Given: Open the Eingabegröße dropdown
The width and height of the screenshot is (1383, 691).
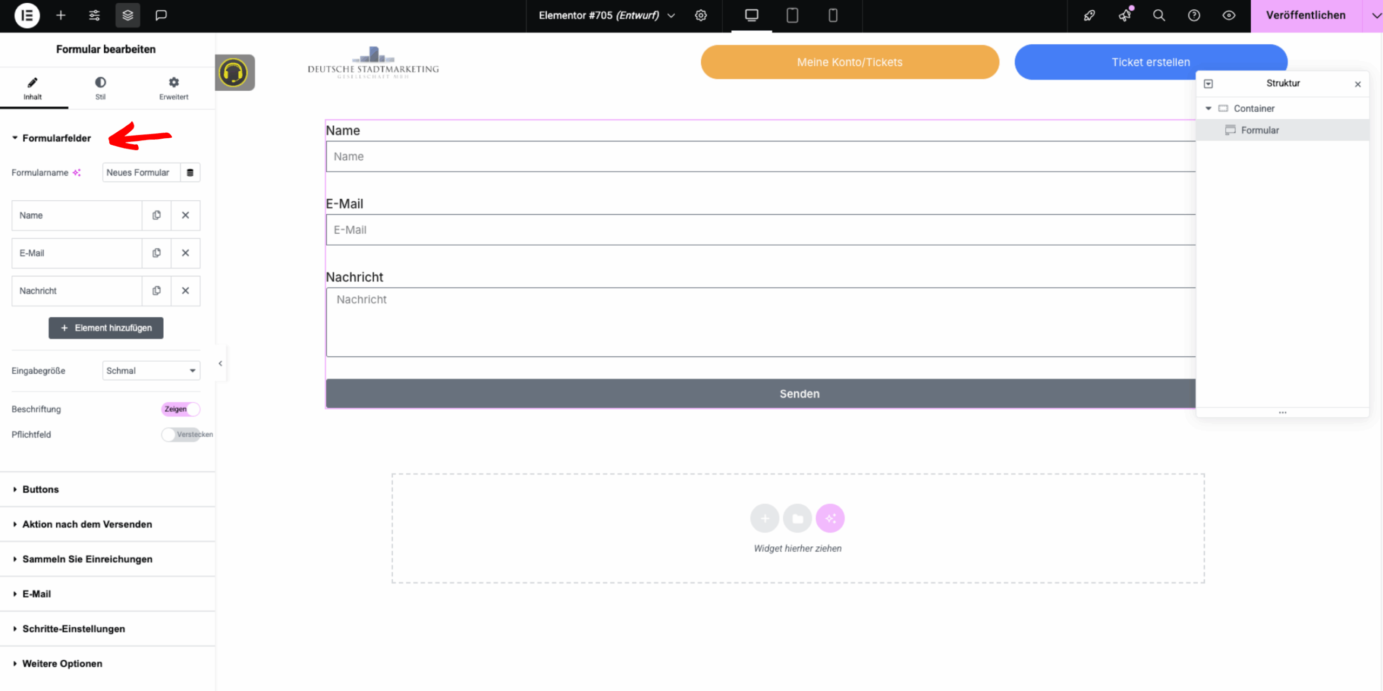Looking at the screenshot, I should pyautogui.click(x=151, y=370).
